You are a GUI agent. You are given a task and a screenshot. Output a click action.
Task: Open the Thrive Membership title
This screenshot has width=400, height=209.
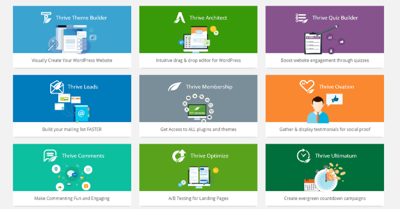point(209,87)
